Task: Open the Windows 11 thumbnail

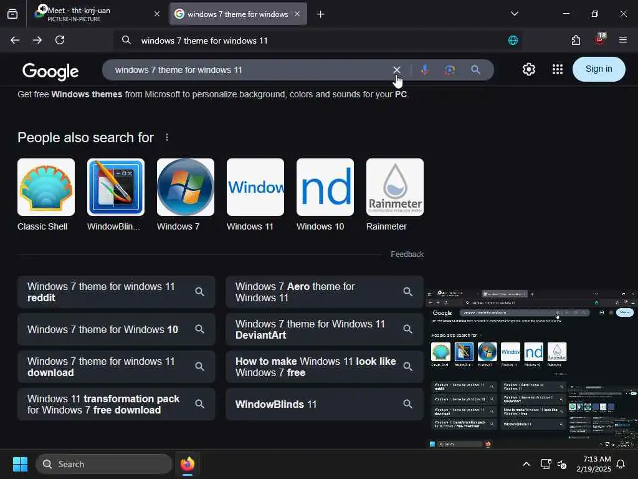Action: 255,187
